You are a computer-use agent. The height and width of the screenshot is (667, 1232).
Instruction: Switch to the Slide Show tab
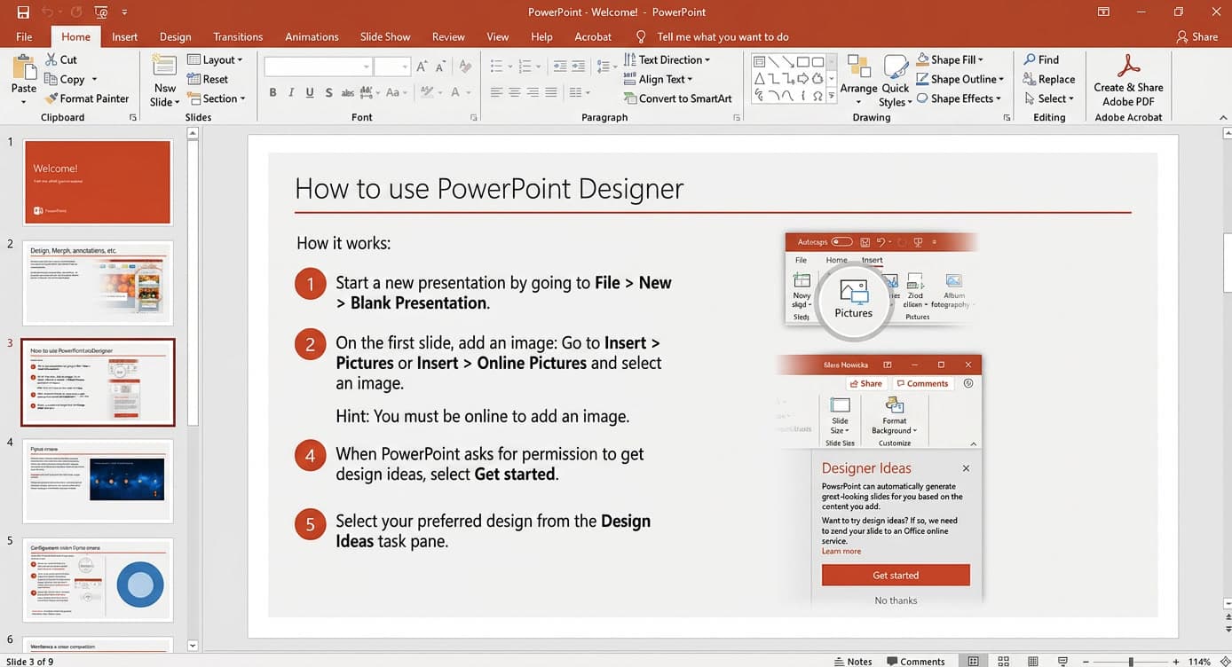(x=385, y=37)
